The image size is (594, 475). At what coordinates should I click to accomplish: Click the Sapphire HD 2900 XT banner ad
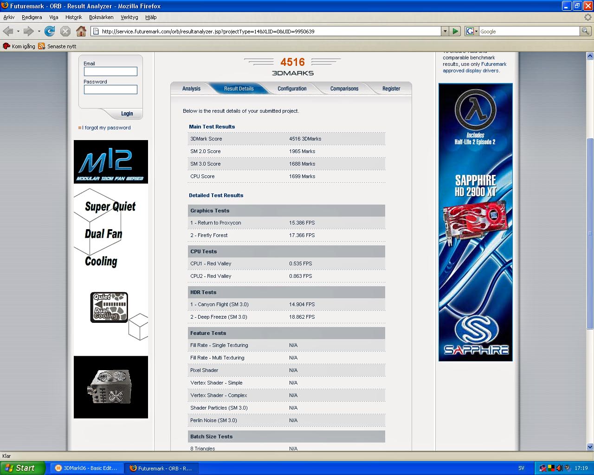[476, 222]
